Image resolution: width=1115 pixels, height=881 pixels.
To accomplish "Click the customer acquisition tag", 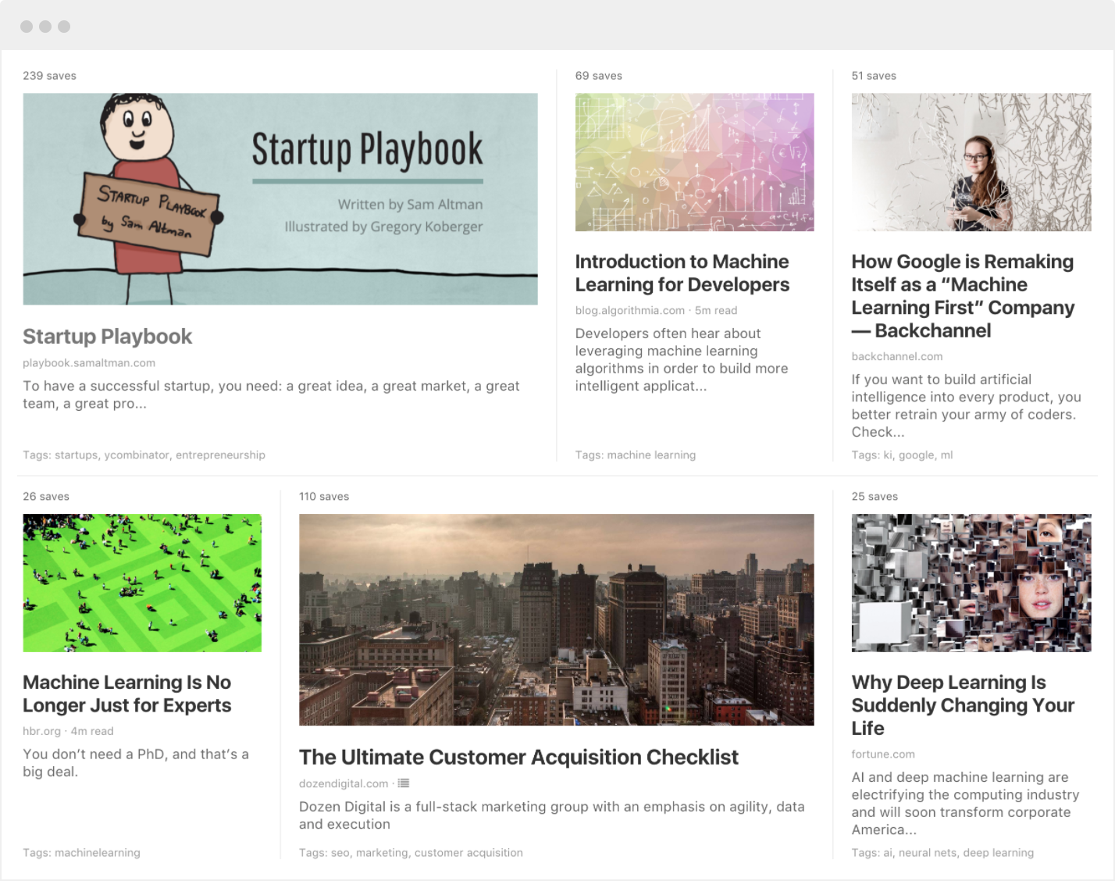I will coord(468,853).
